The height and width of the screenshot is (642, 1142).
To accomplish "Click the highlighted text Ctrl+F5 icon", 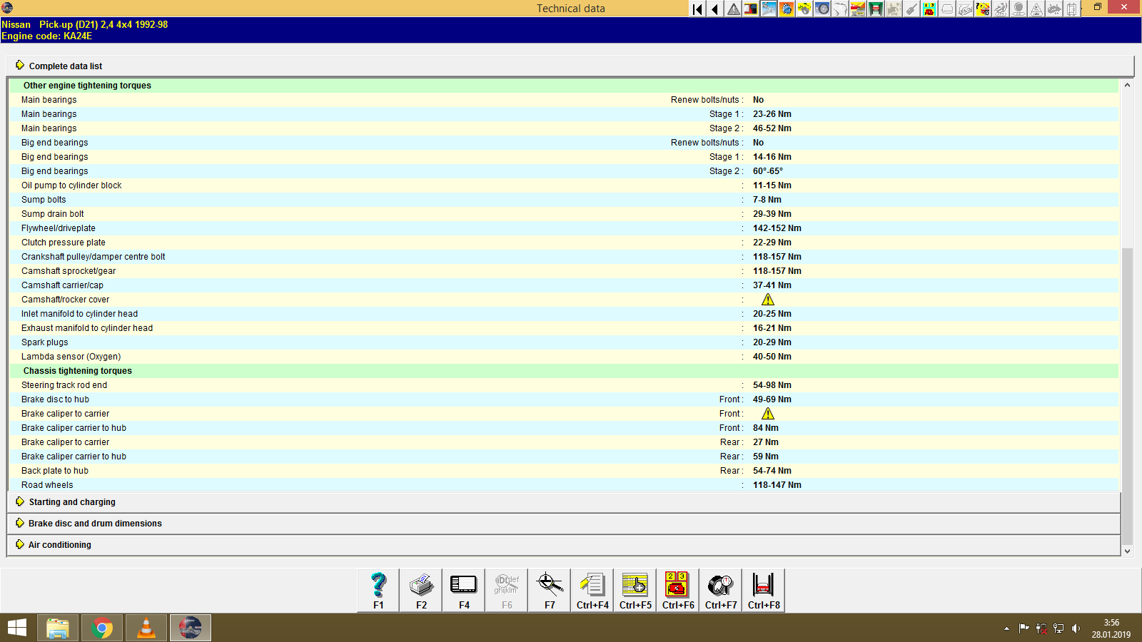I will click(x=635, y=588).
